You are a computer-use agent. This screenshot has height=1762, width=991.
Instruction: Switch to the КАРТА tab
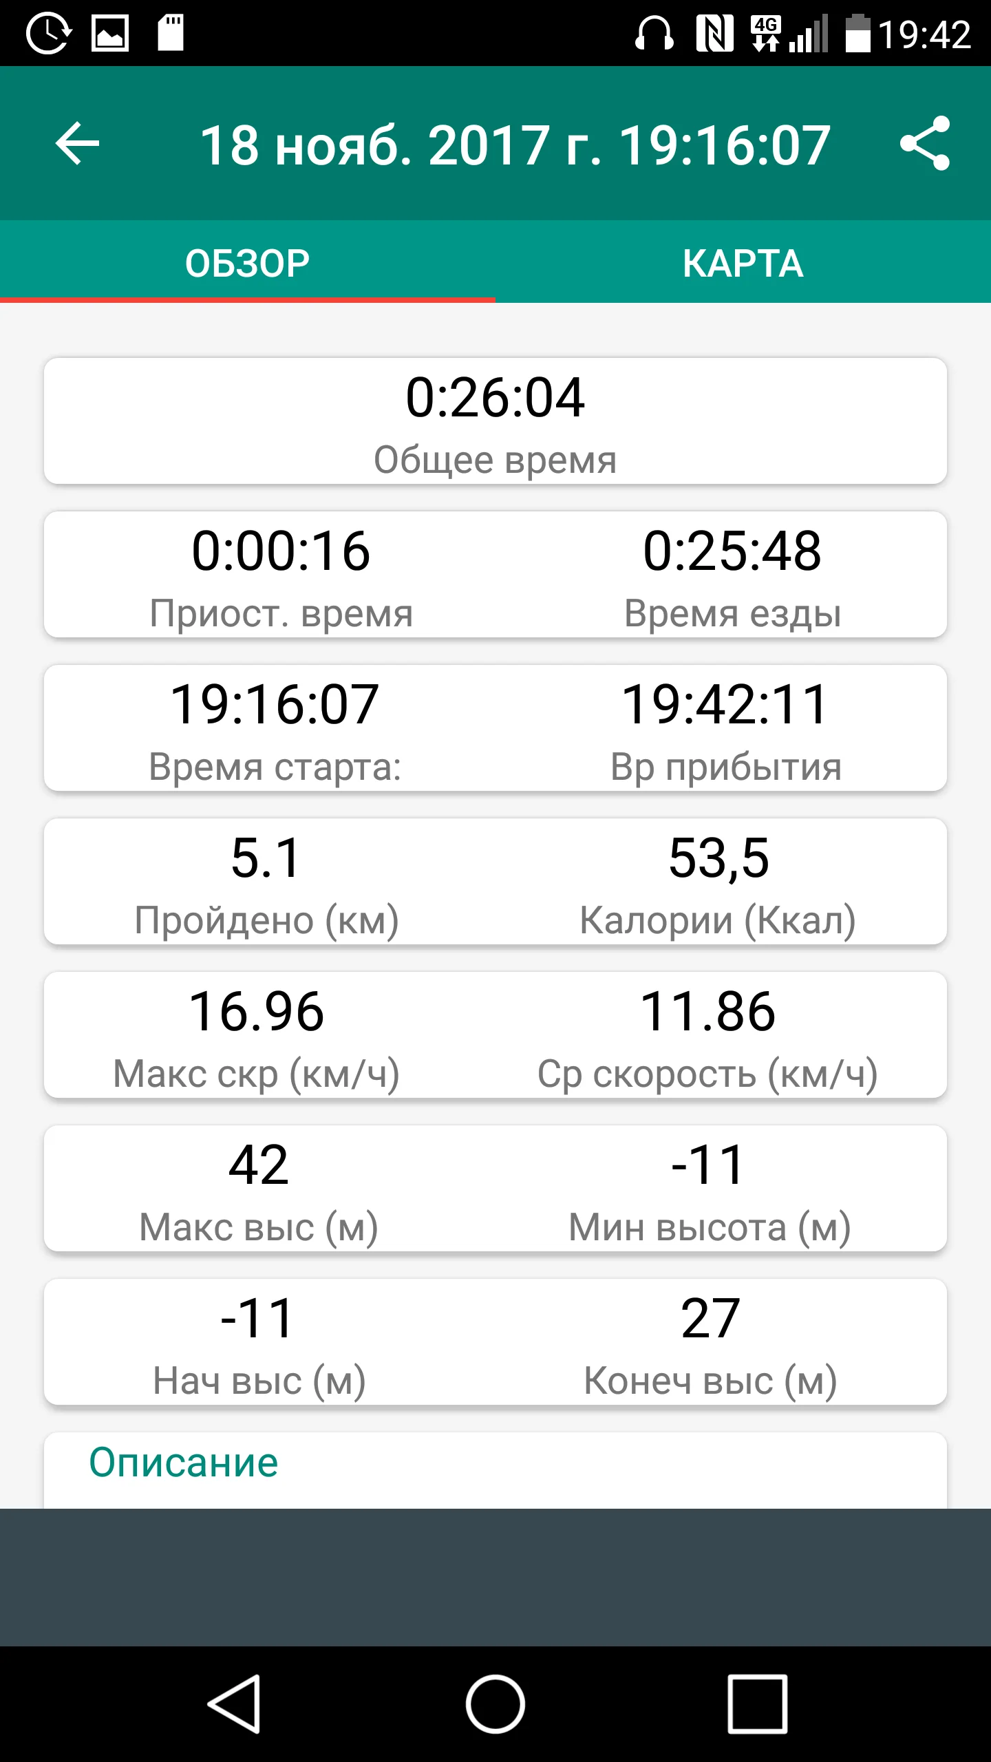click(x=743, y=263)
